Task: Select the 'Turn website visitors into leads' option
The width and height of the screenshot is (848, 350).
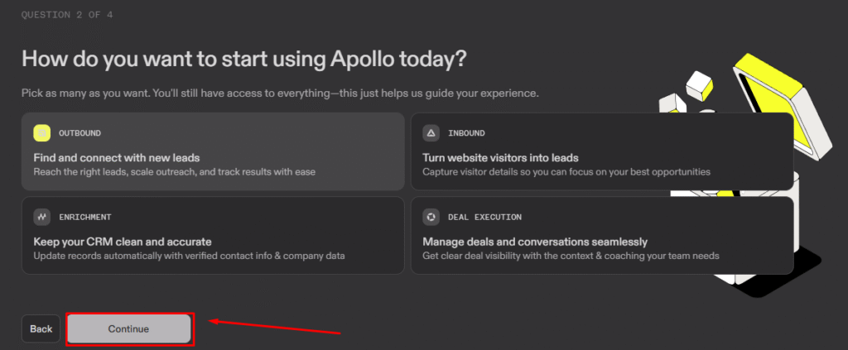Action: click(x=500, y=157)
